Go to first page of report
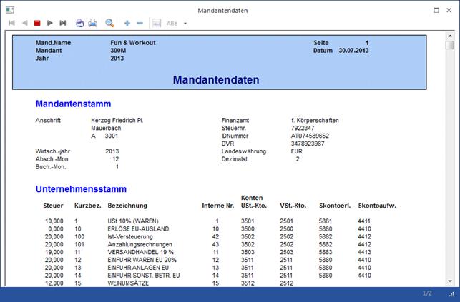 pos(11,23)
